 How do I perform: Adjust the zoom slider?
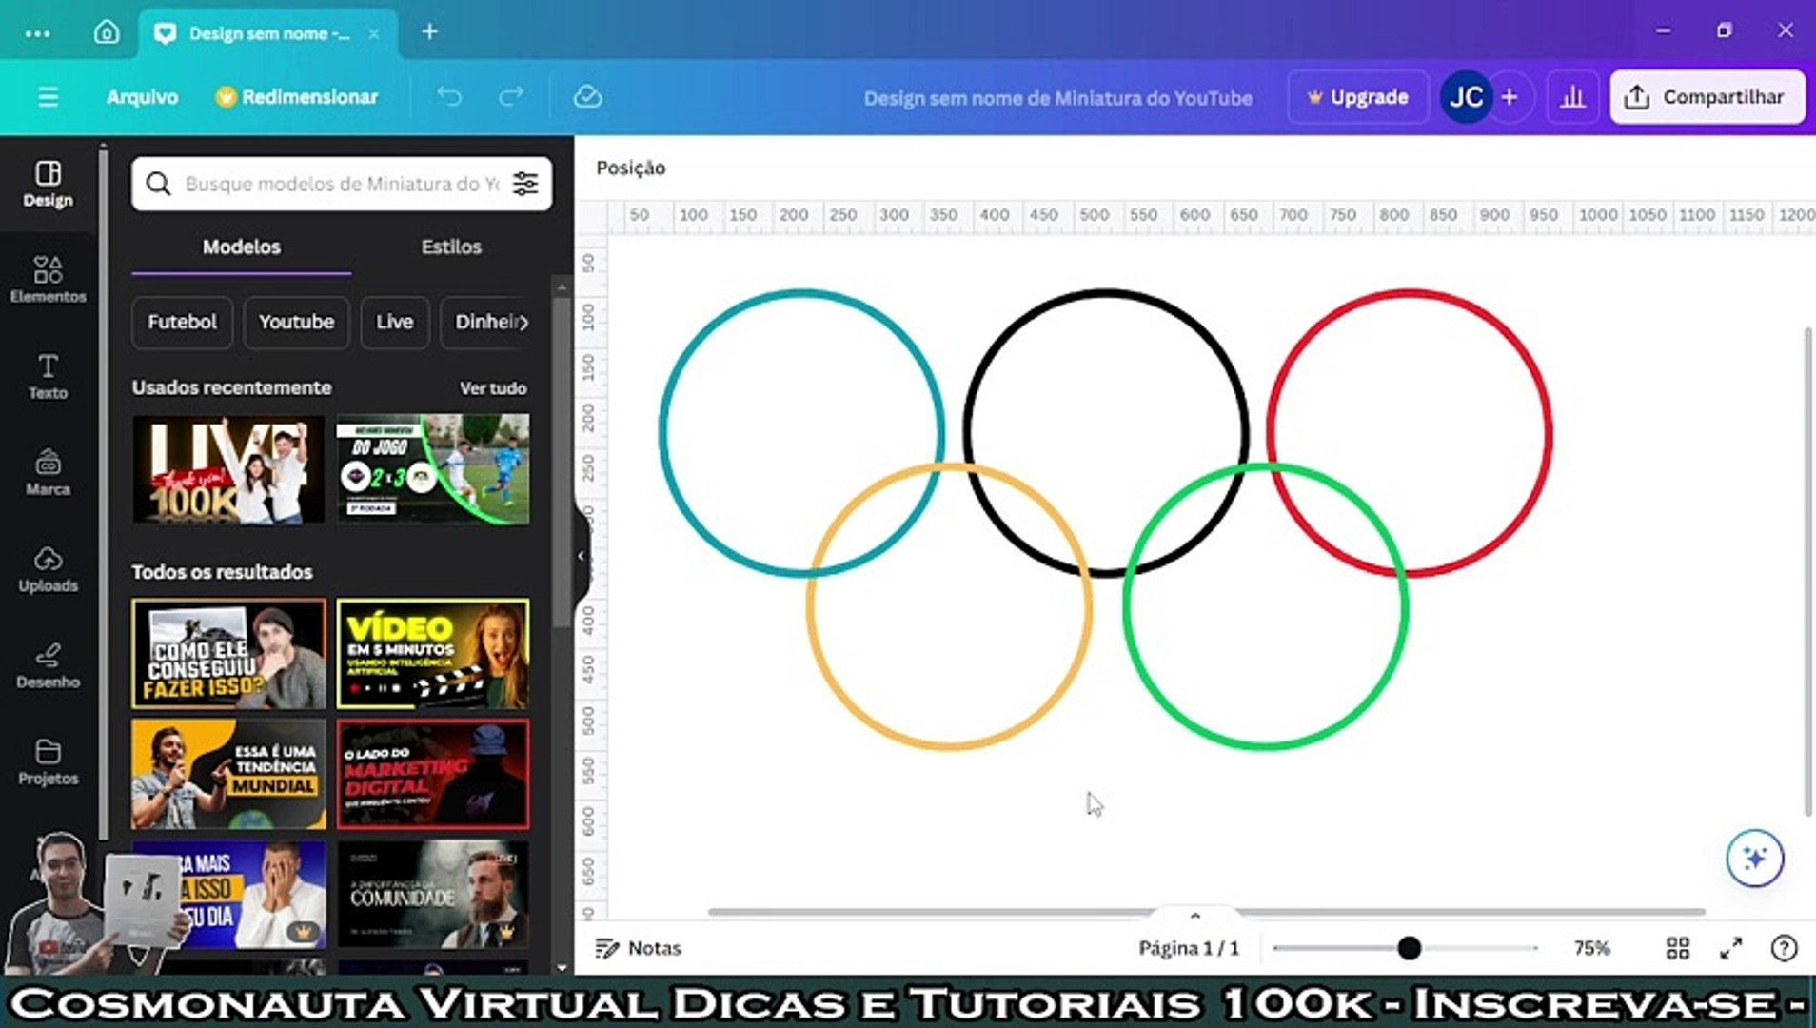(x=1410, y=948)
